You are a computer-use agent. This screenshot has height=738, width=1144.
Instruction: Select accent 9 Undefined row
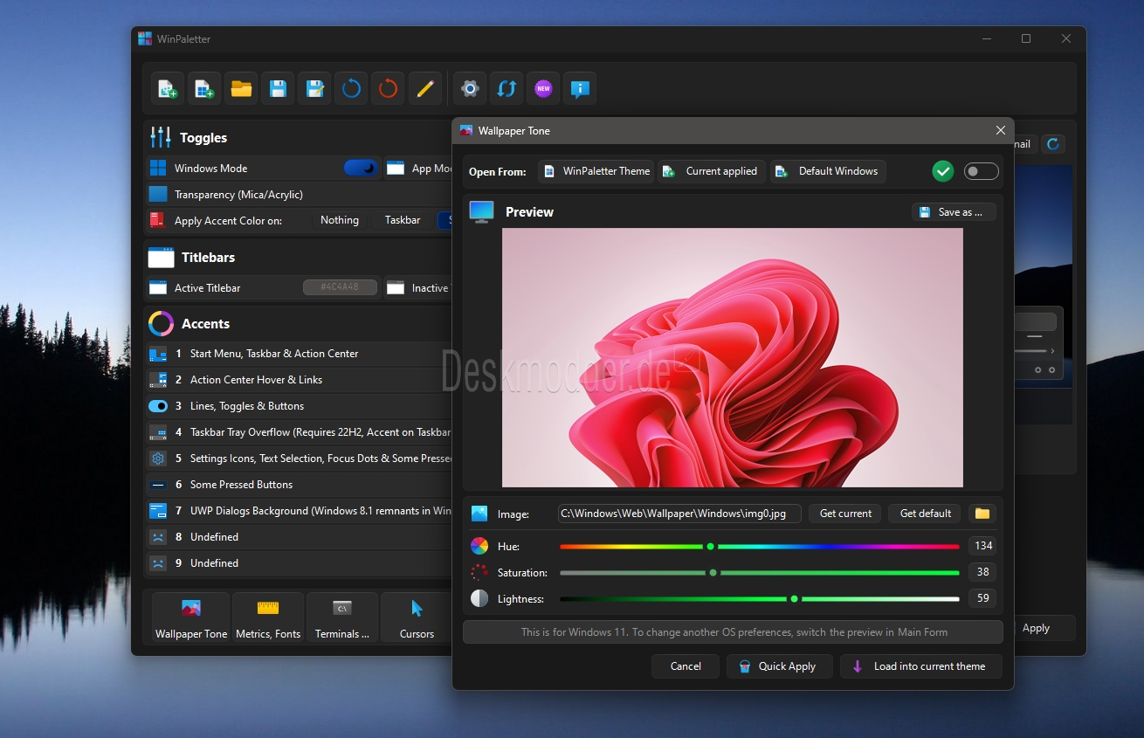[x=299, y=563]
